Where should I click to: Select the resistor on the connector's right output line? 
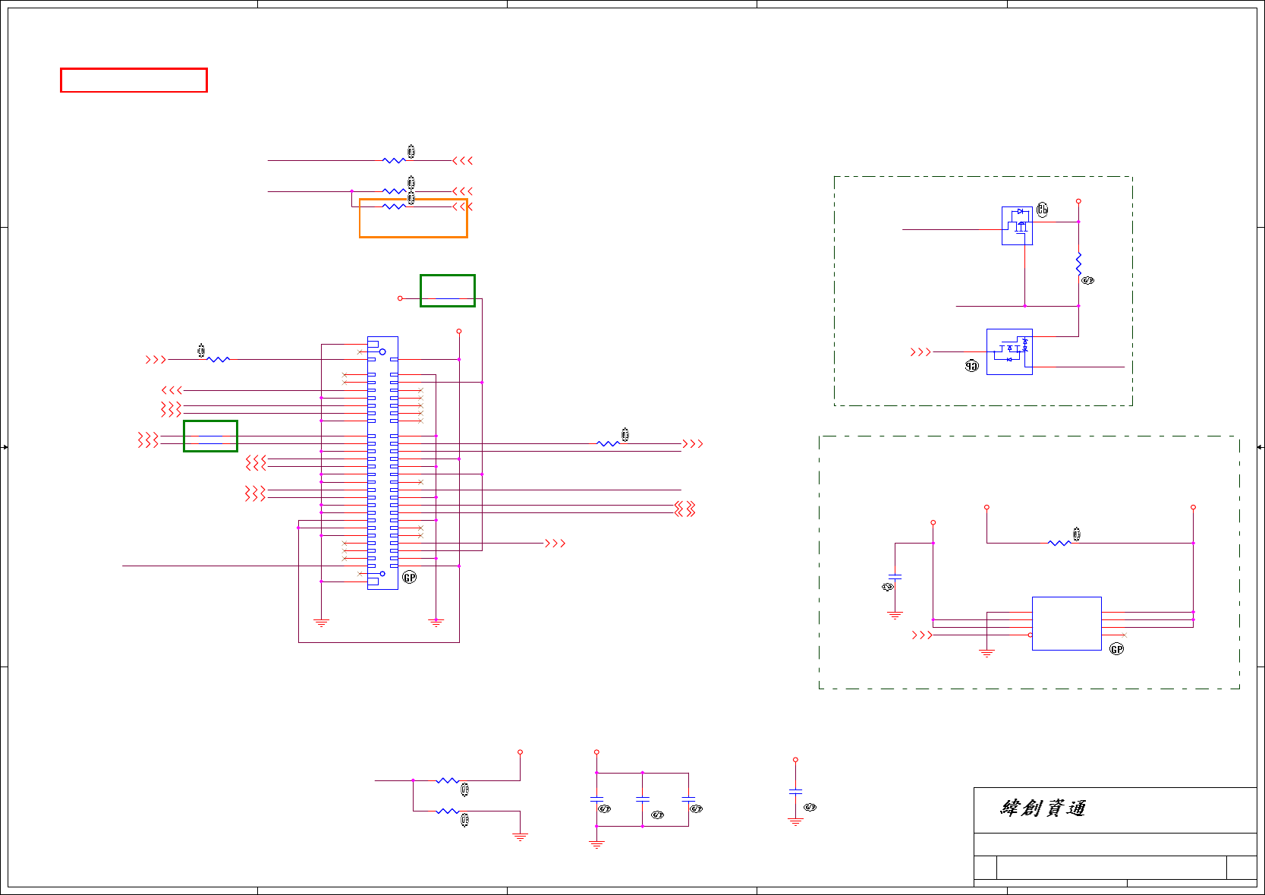click(609, 443)
